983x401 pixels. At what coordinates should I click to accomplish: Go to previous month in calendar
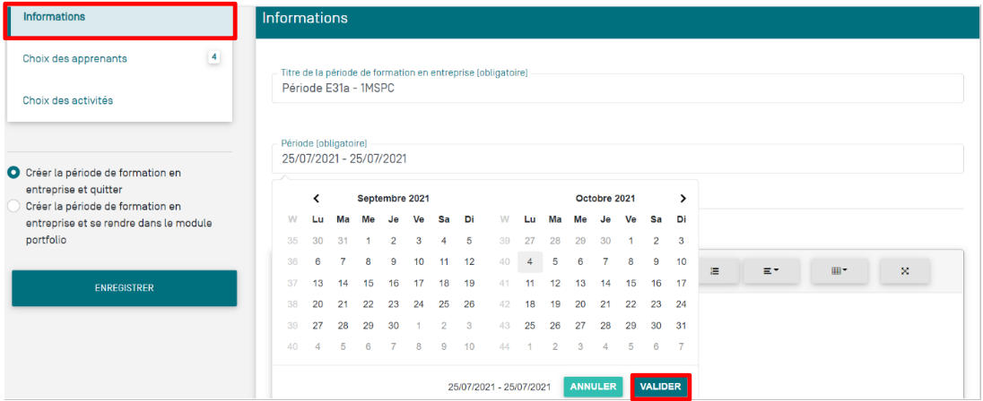(x=317, y=199)
